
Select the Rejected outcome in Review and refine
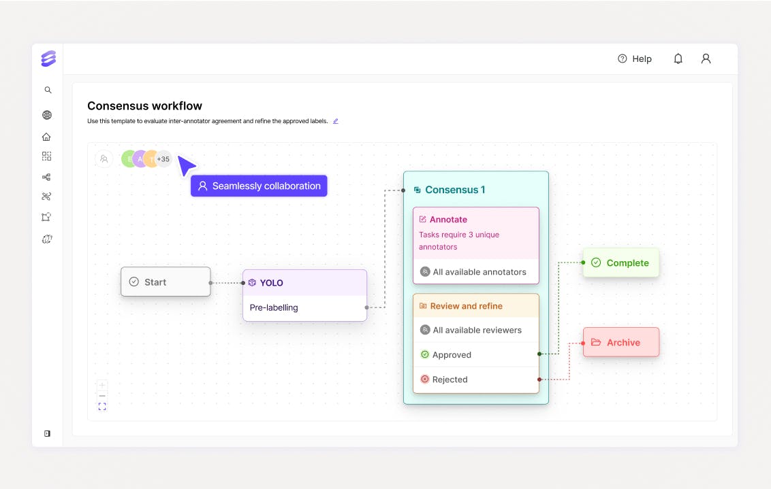point(450,379)
